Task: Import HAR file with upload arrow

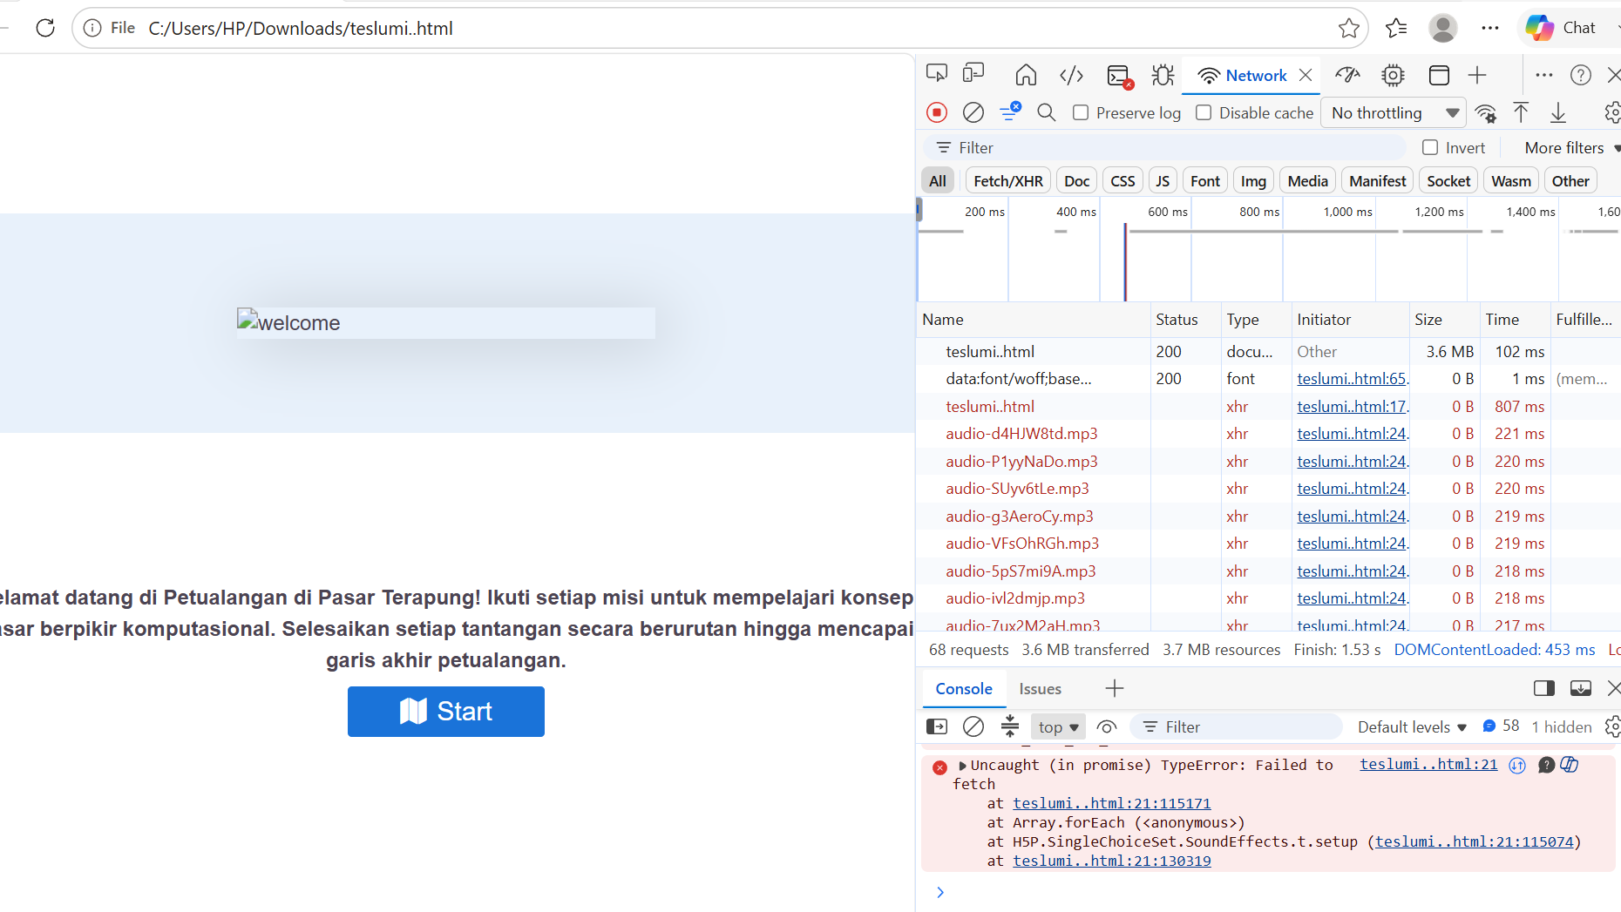Action: (x=1521, y=112)
